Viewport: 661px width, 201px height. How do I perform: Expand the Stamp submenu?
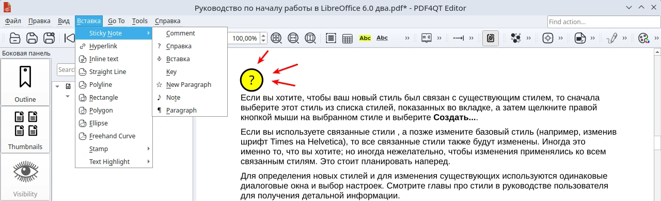pos(114,149)
